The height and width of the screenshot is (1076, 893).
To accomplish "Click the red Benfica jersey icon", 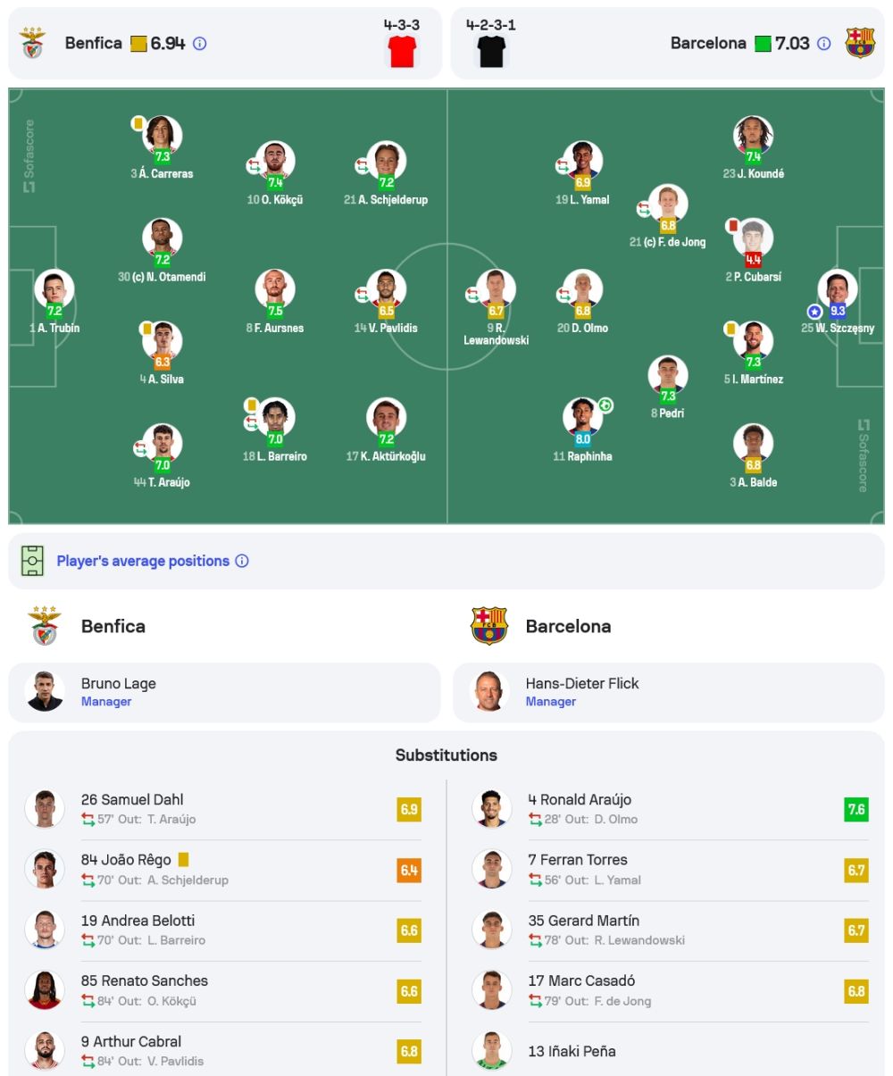I will pyautogui.click(x=402, y=51).
